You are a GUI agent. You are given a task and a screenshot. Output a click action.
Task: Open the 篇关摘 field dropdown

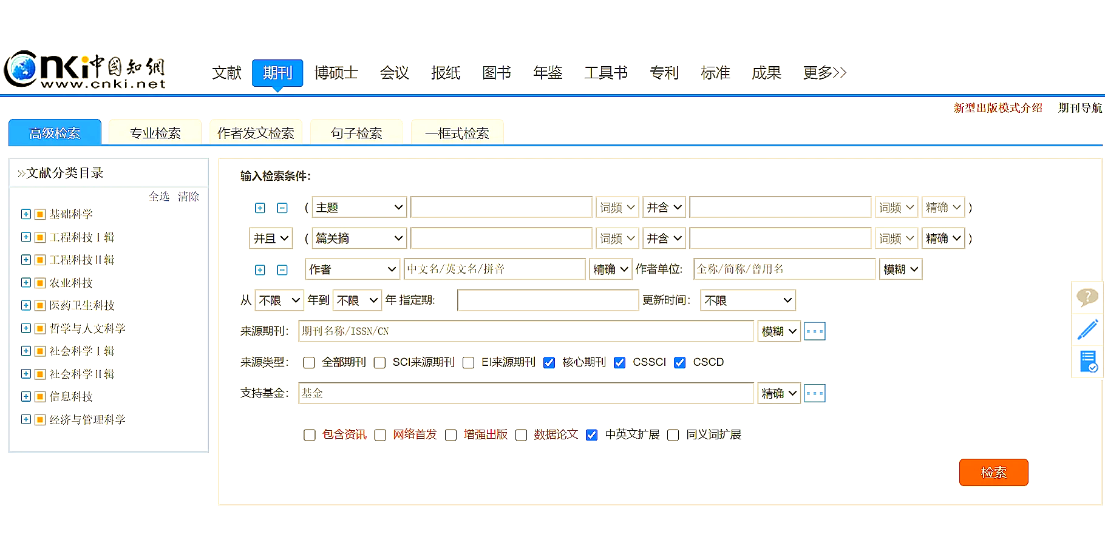pos(359,238)
